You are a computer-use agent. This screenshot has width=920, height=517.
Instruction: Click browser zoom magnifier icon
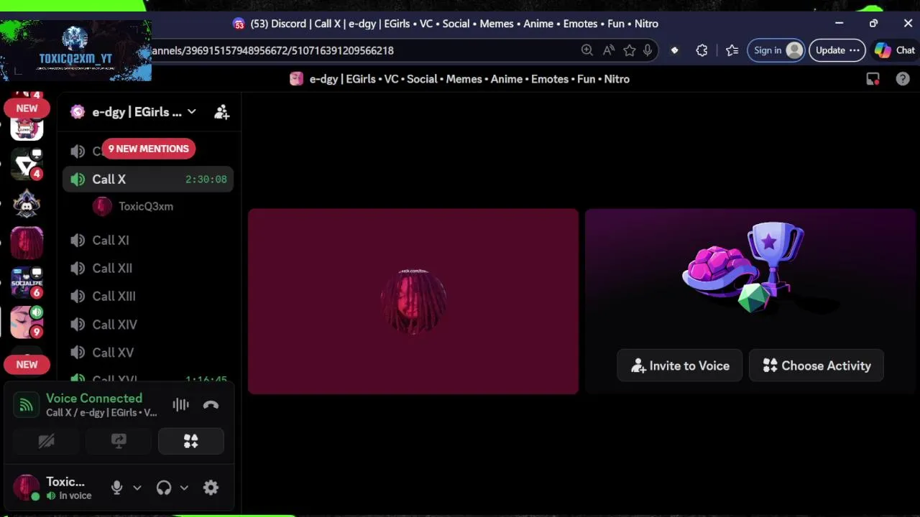coord(587,50)
